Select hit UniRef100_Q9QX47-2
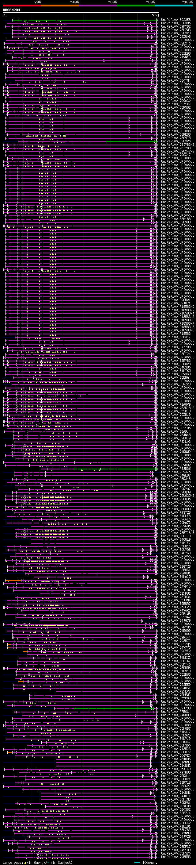Image resolution: width=196 pixels, height=865 pixels. coord(178,152)
